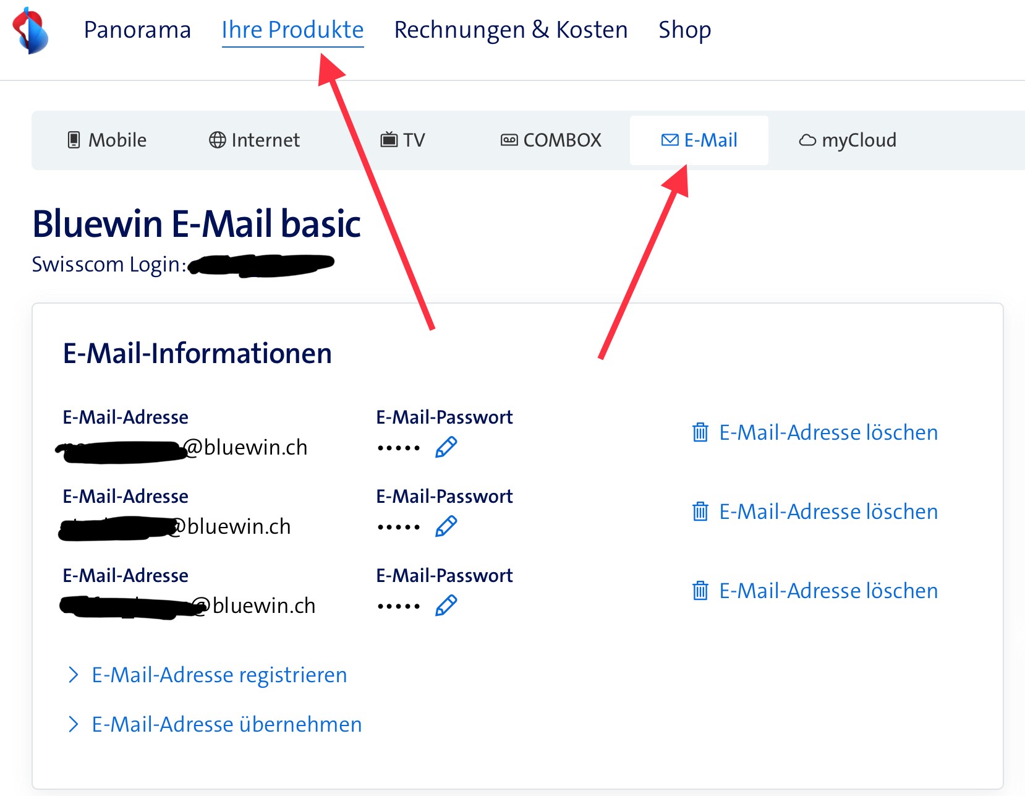Viewport: 1025px width, 796px height.
Task: Click pencil icon for third e-mail password
Action: [x=446, y=606]
